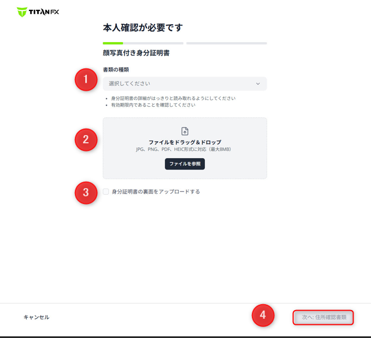Tick the 身分証明書の裏面をアップロードする checkbox
Image resolution: width=371 pixels, height=338 pixels.
(106, 191)
